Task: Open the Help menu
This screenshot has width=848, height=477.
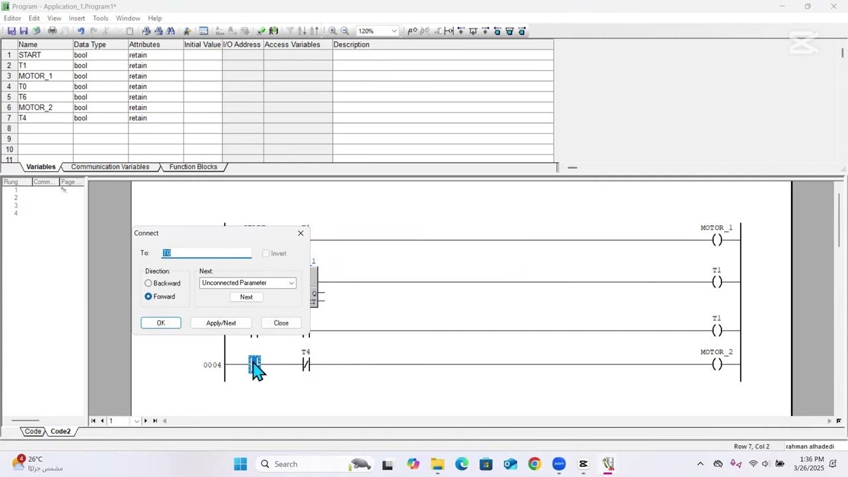Action: (155, 18)
